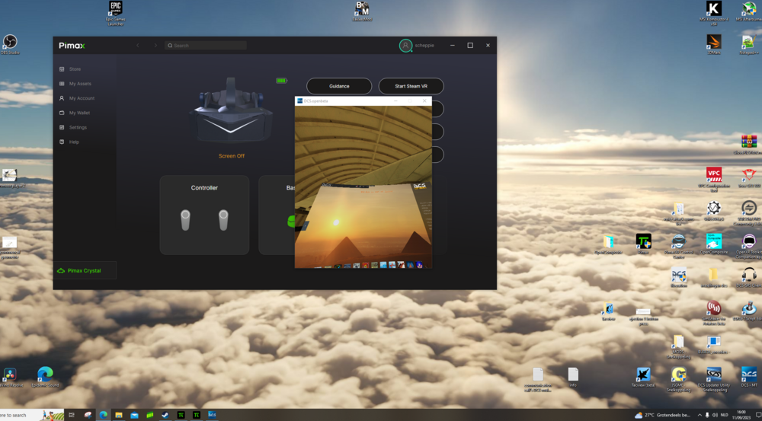Click the Pimax back navigation arrow
The height and width of the screenshot is (421, 762).
(x=138, y=45)
